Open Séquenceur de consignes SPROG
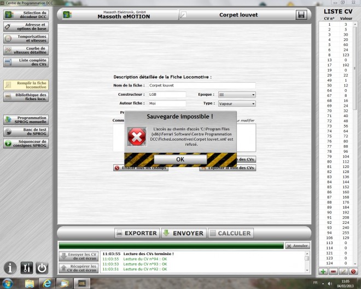This screenshot has height=289, width=361. pos(26,143)
